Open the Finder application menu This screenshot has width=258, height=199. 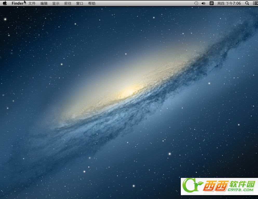pyautogui.click(x=18, y=3)
